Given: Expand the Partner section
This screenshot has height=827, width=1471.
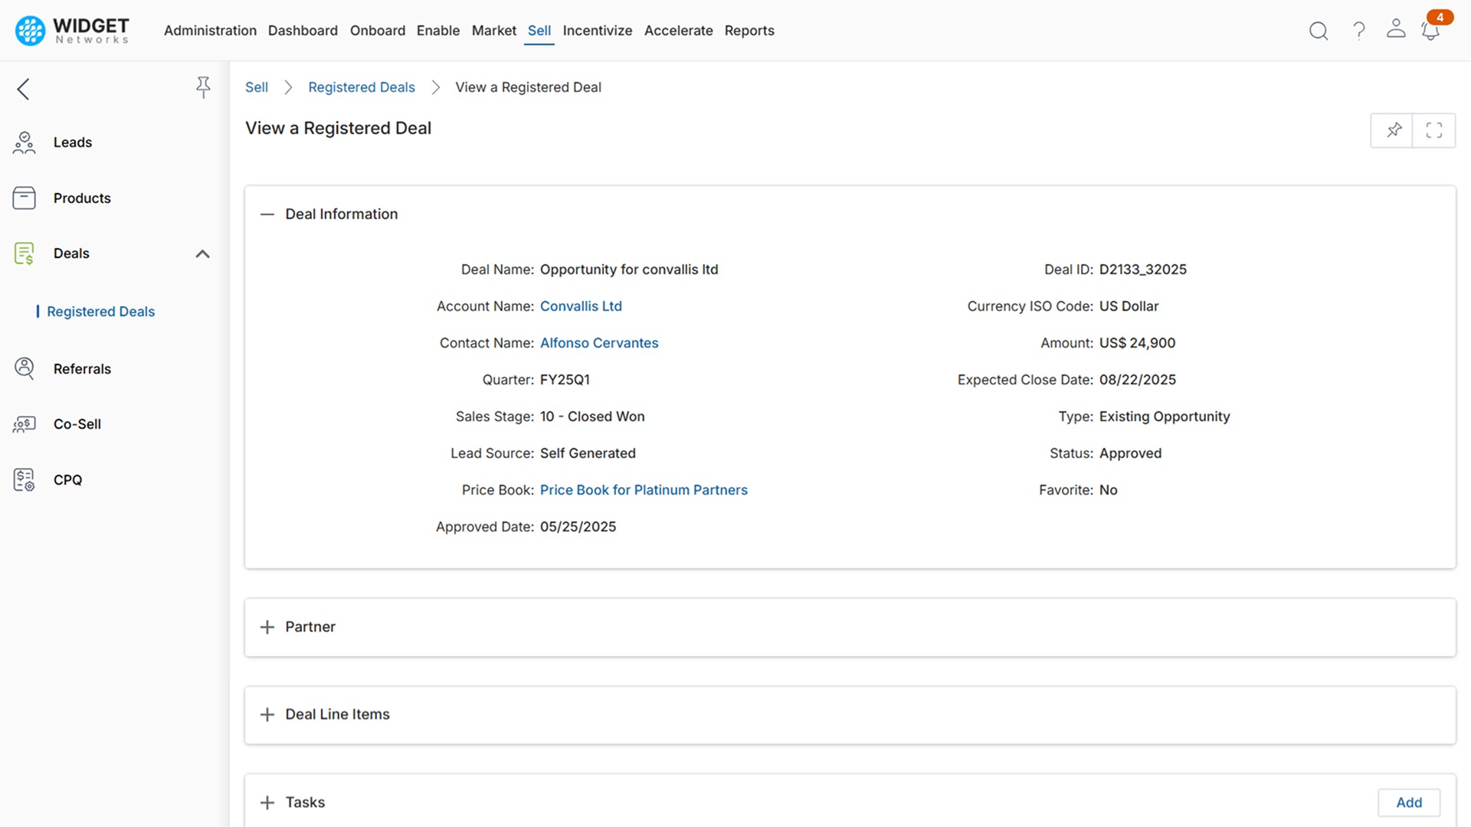Looking at the screenshot, I should pyautogui.click(x=267, y=627).
